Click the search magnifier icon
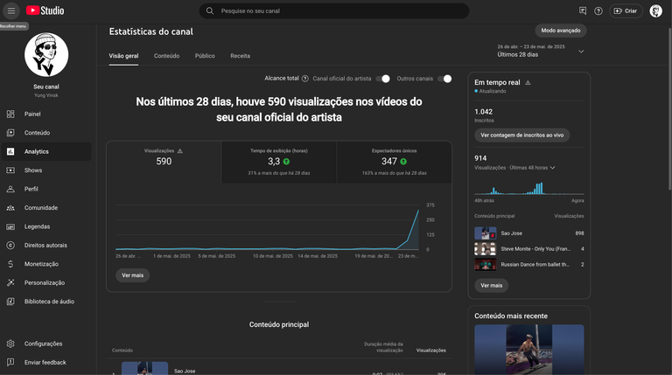 pos(210,10)
